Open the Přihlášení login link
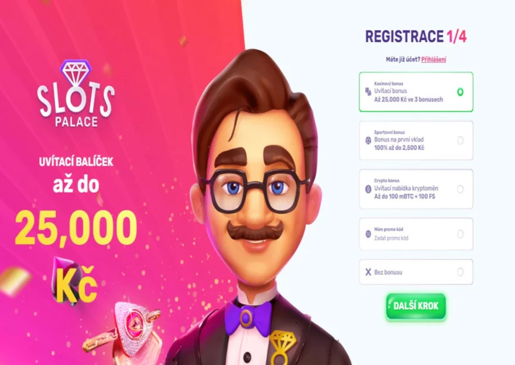 pos(434,60)
